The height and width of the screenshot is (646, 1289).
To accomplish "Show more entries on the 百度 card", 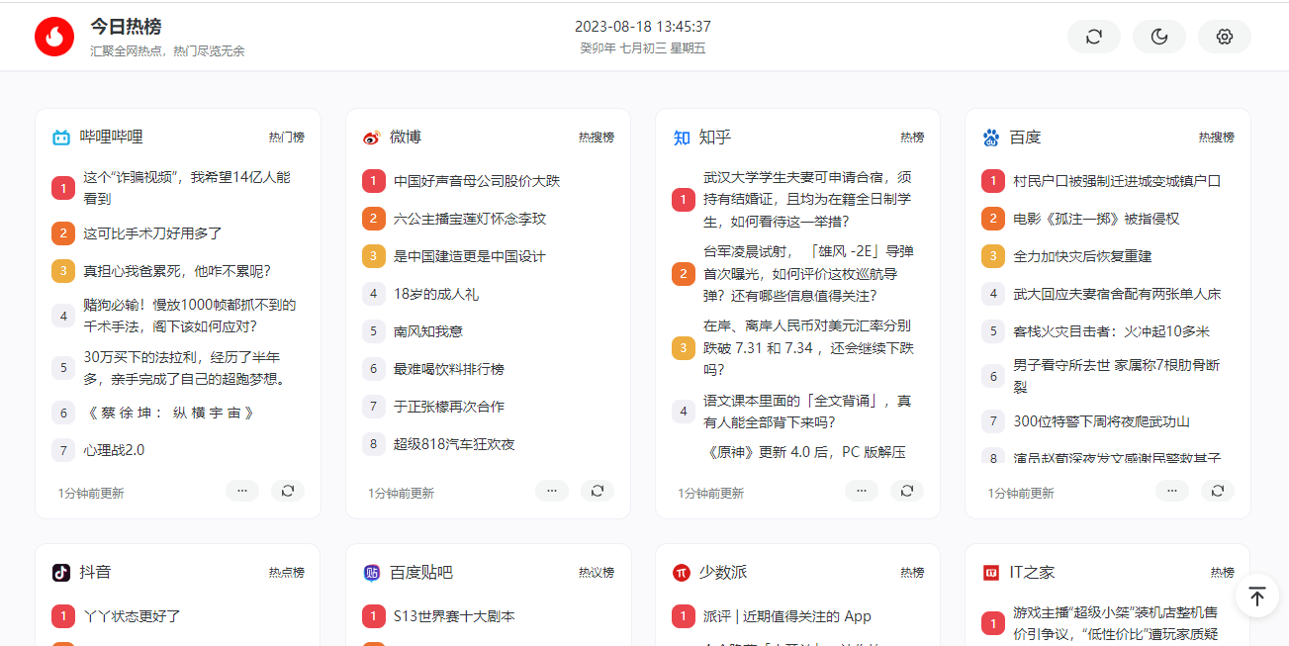I will (x=1172, y=491).
